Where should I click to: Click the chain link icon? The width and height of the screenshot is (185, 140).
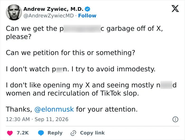(73, 133)
